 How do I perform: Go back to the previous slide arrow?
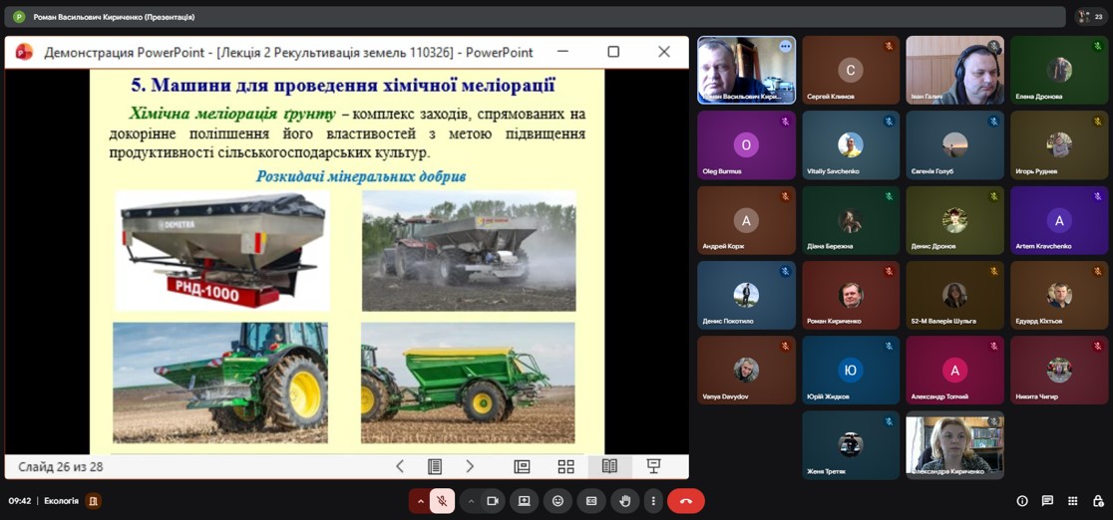click(x=400, y=466)
